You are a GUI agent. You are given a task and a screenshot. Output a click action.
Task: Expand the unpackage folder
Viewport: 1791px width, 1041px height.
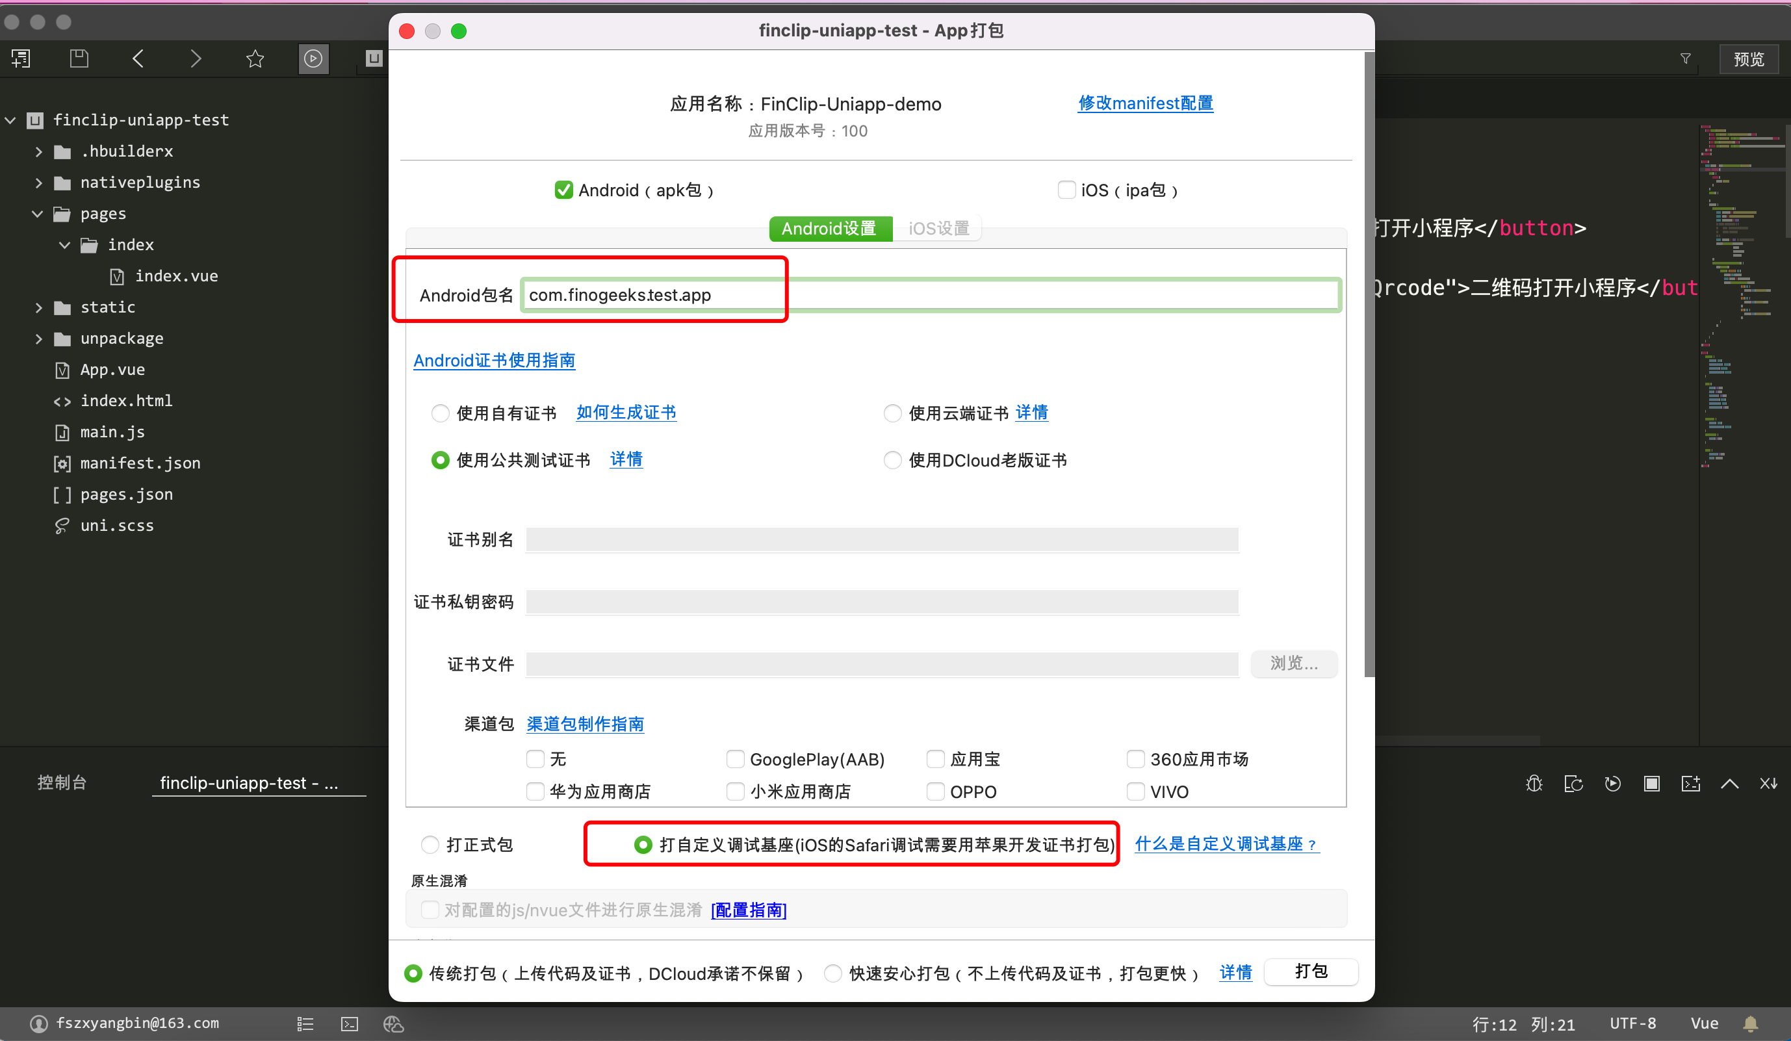click(x=38, y=339)
